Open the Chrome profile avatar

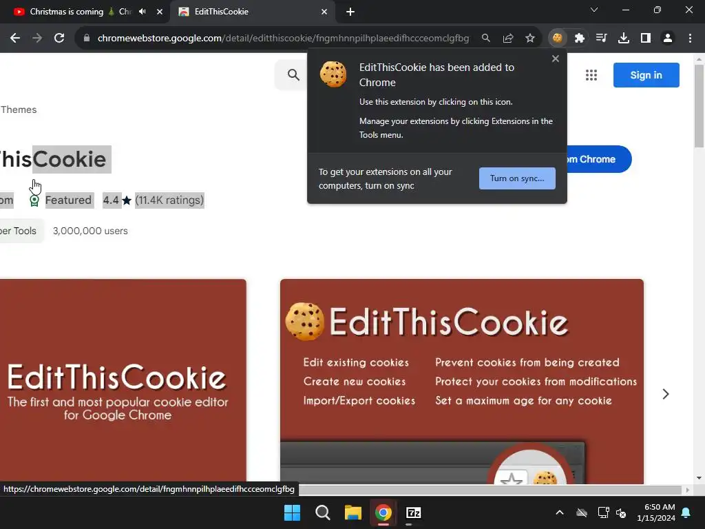[668, 39]
